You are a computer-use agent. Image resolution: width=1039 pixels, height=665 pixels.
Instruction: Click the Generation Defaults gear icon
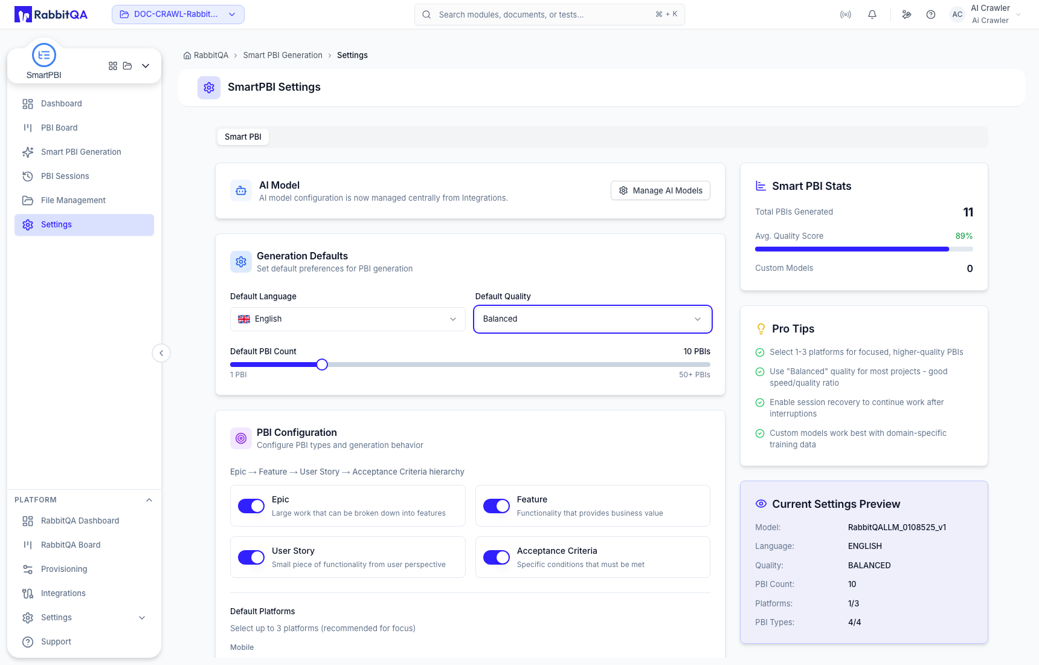pos(241,262)
